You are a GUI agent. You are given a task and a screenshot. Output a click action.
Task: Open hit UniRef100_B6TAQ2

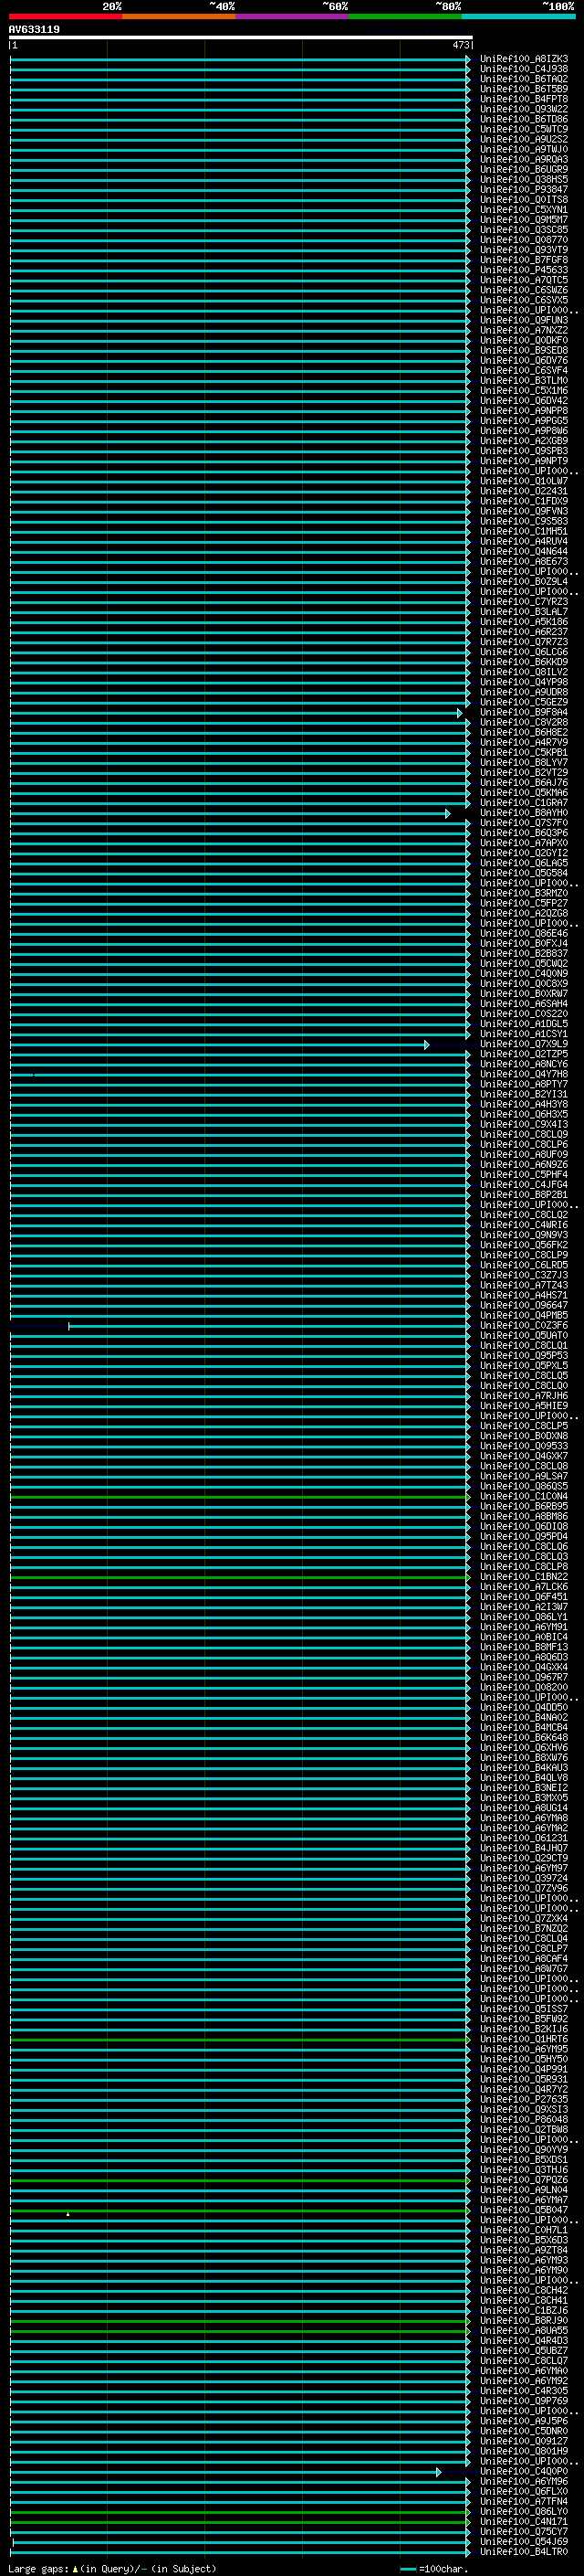[523, 79]
